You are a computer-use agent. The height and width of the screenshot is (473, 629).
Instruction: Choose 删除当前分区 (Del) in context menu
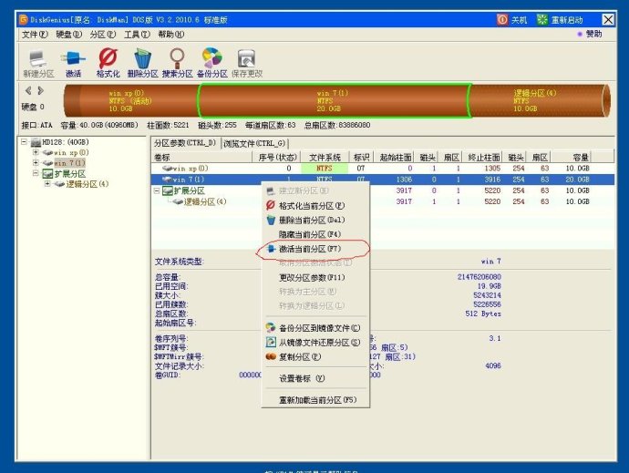315,221
